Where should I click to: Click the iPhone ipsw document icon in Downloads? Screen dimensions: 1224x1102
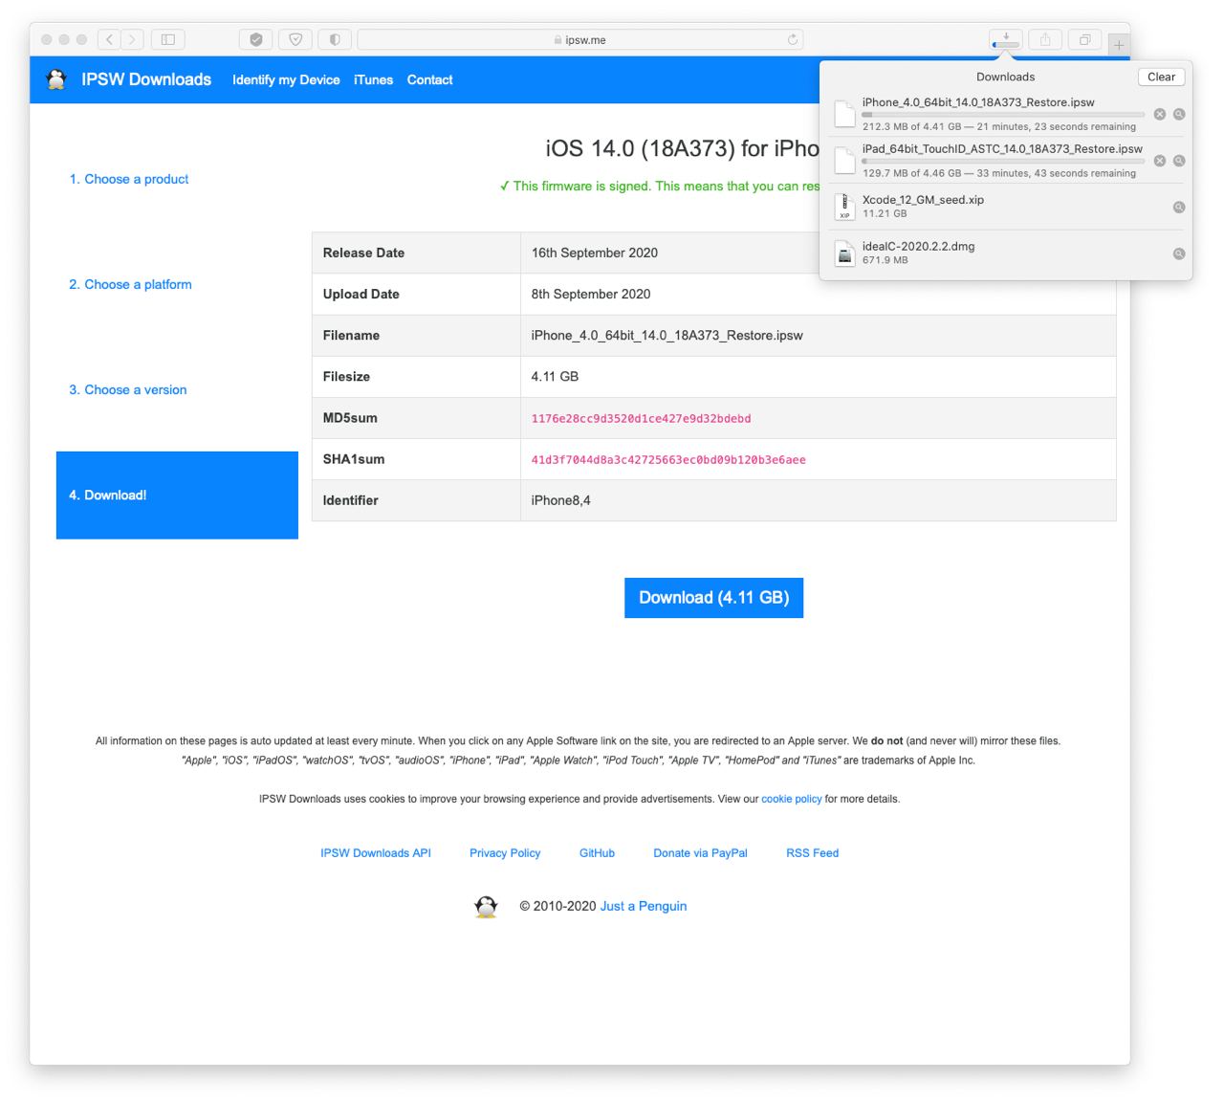(844, 114)
